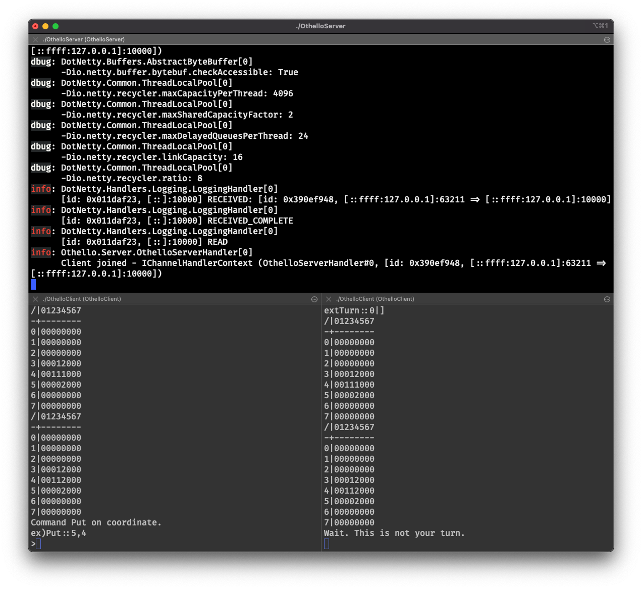Click the 'Command Put on coordinate.' line
The image size is (642, 589).
(96, 522)
